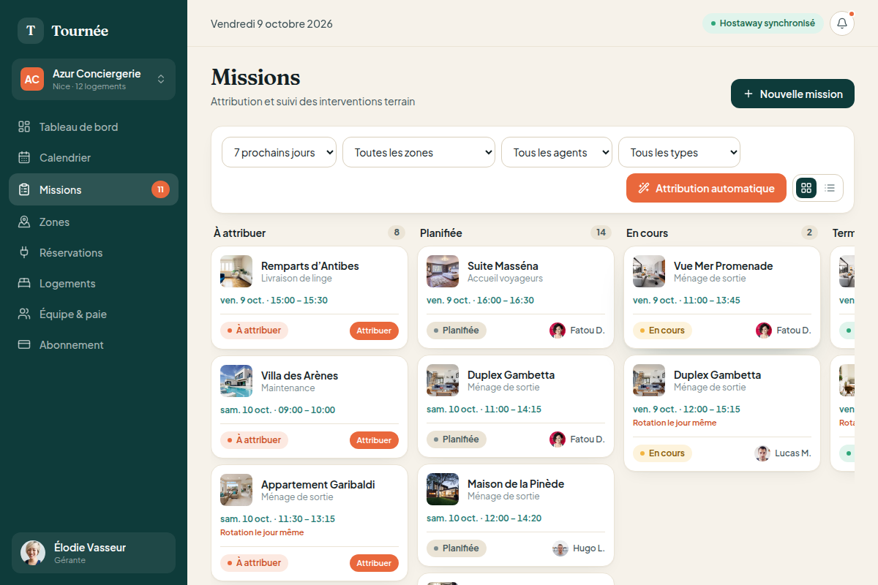Screen dimensions: 878x585
Task: Switch to grid view
Action: click(x=806, y=188)
